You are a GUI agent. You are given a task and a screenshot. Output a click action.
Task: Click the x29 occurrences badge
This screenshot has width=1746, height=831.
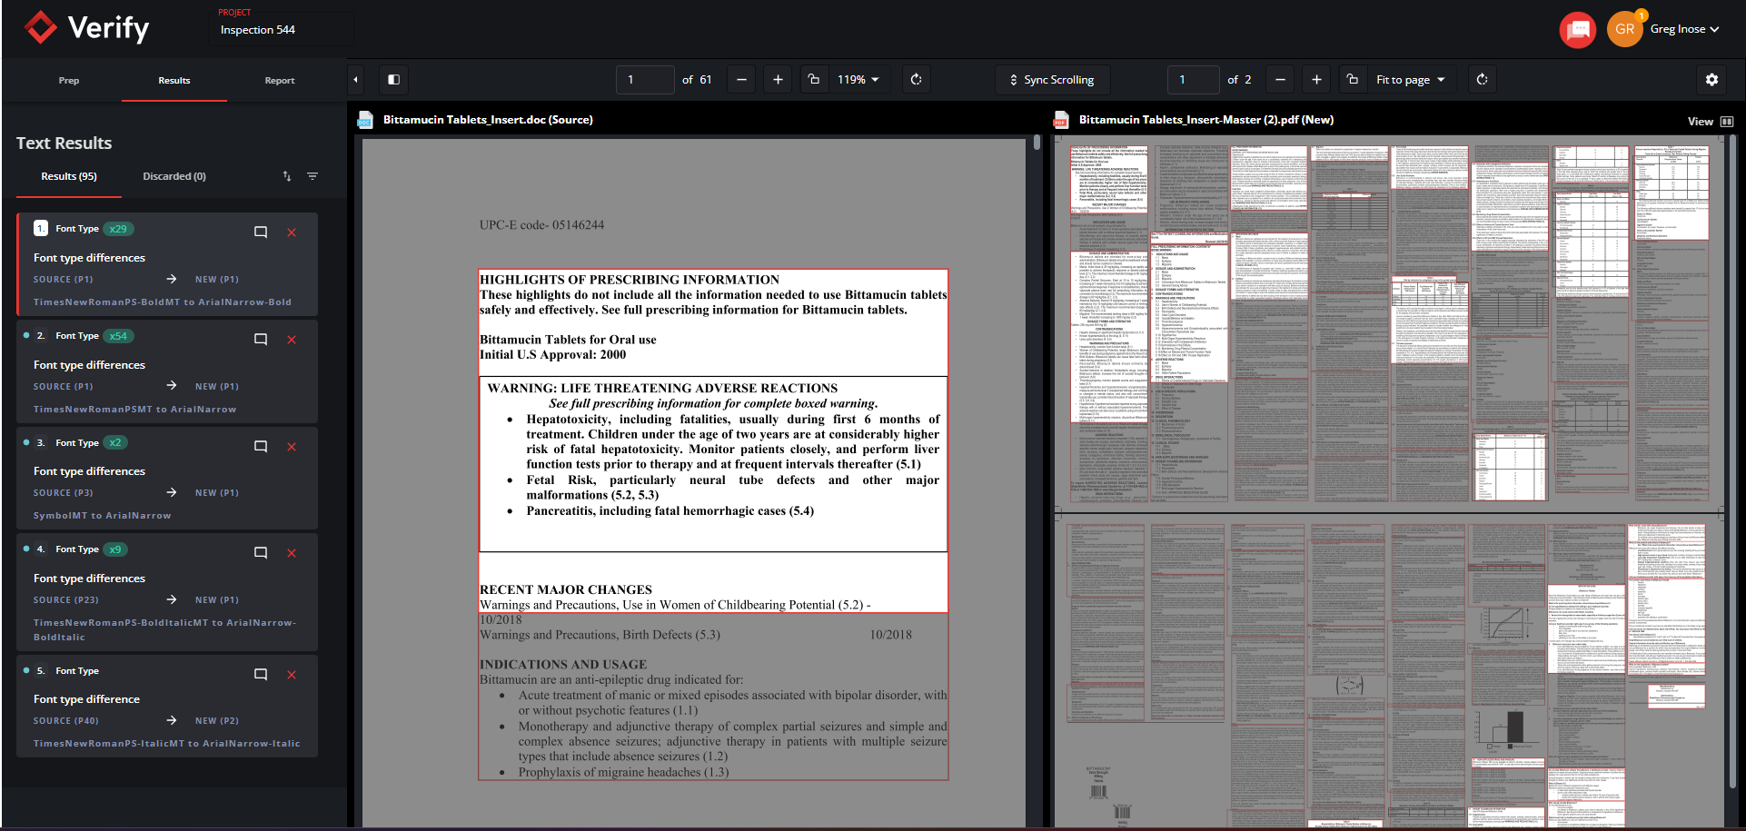tap(119, 229)
